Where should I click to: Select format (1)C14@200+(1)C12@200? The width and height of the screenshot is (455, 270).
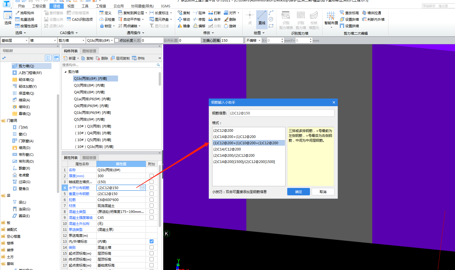click(235, 137)
